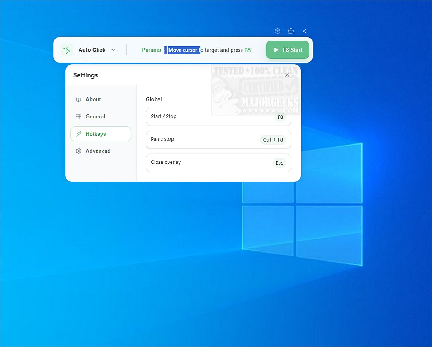Click the green F8 text in hint

247,50
